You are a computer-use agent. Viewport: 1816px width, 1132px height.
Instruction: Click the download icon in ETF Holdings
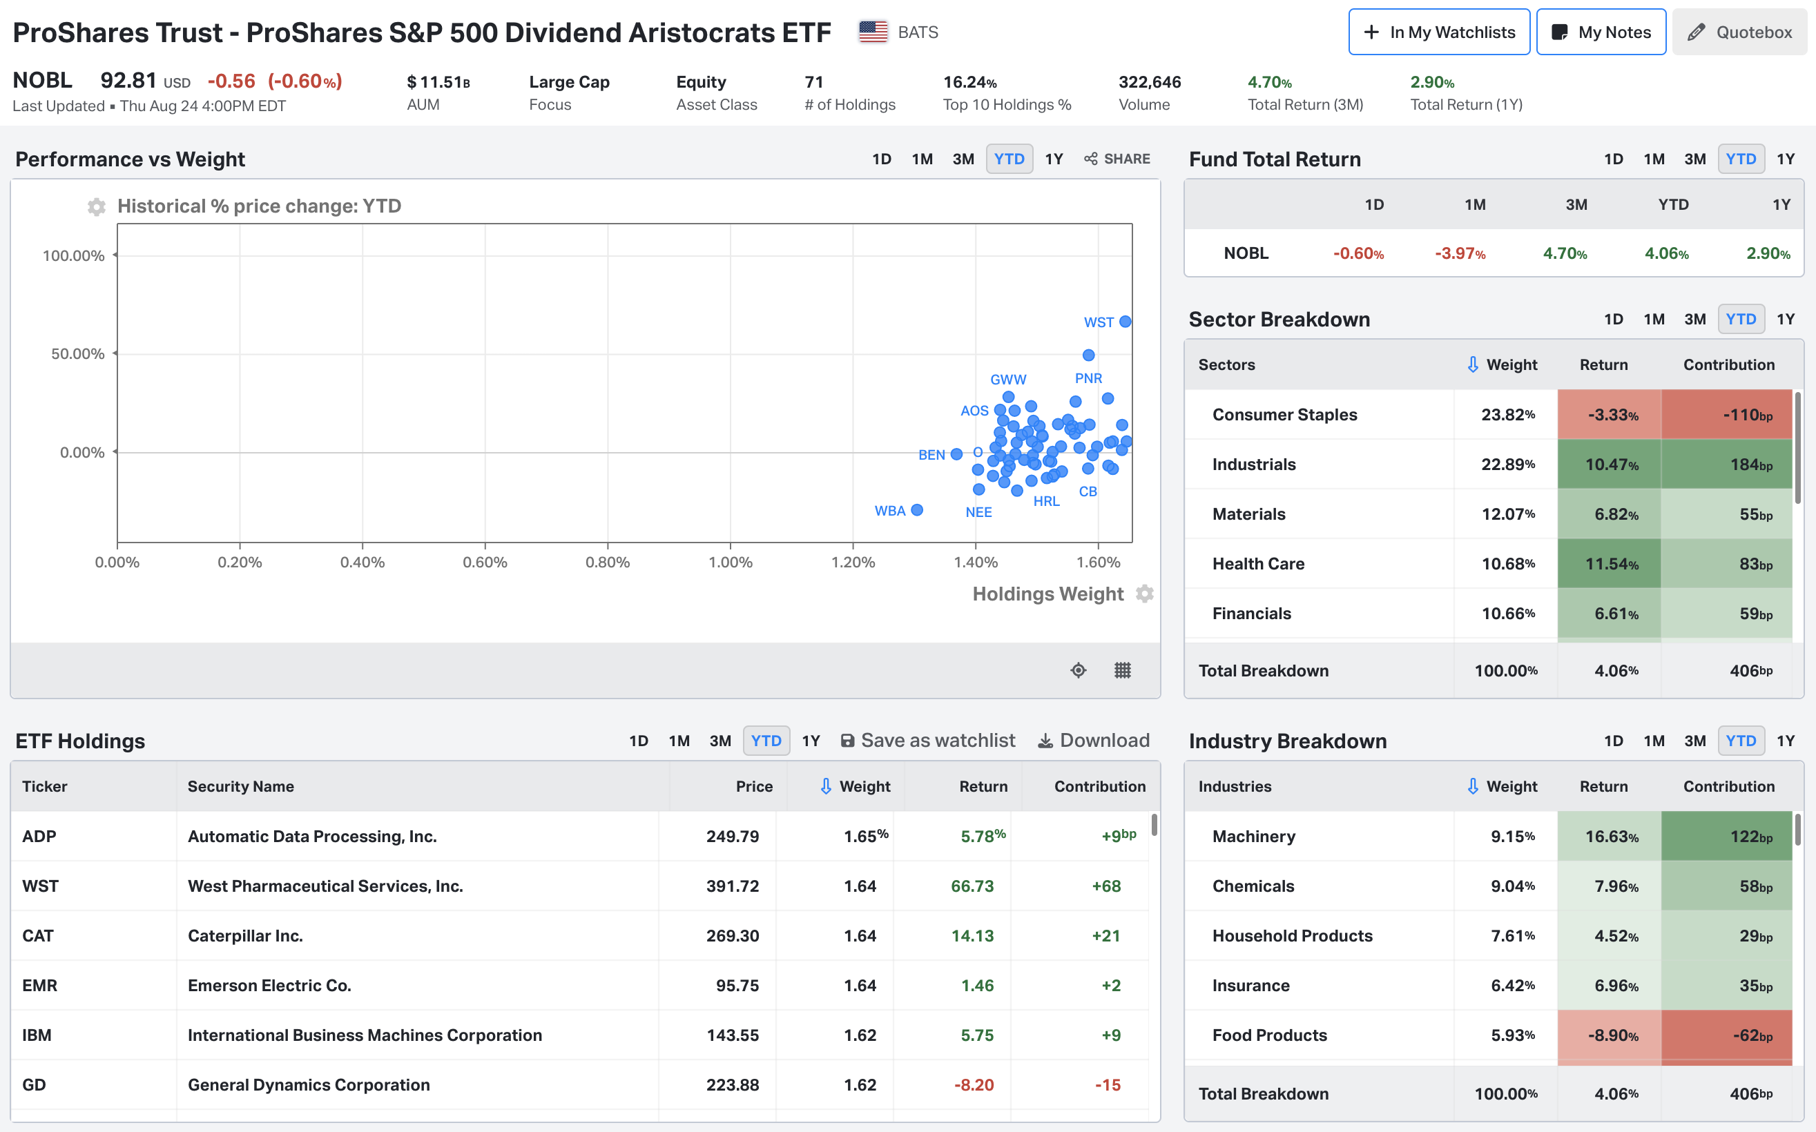[1045, 741]
